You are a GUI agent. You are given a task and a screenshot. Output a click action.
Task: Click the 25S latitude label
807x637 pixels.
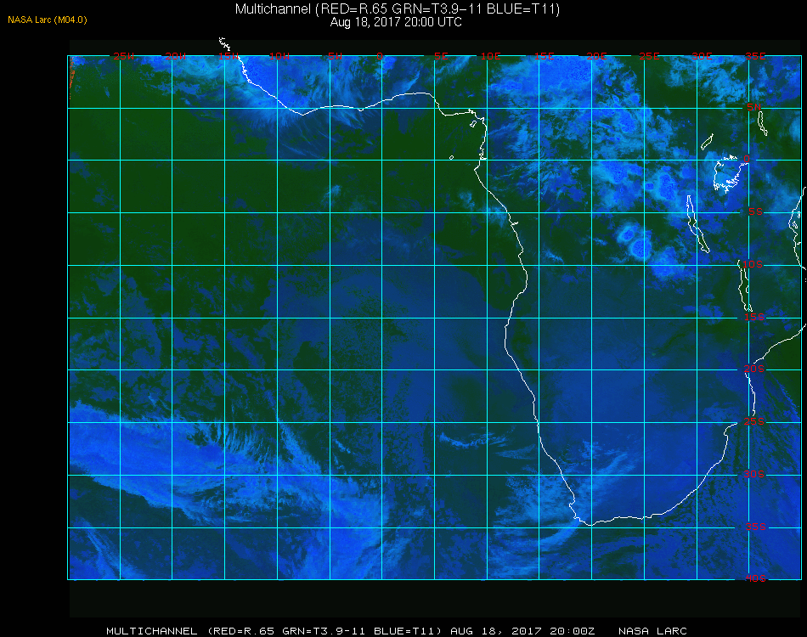point(754,421)
